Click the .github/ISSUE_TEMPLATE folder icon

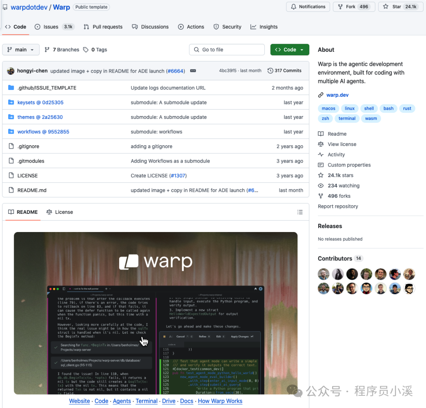pos(11,88)
